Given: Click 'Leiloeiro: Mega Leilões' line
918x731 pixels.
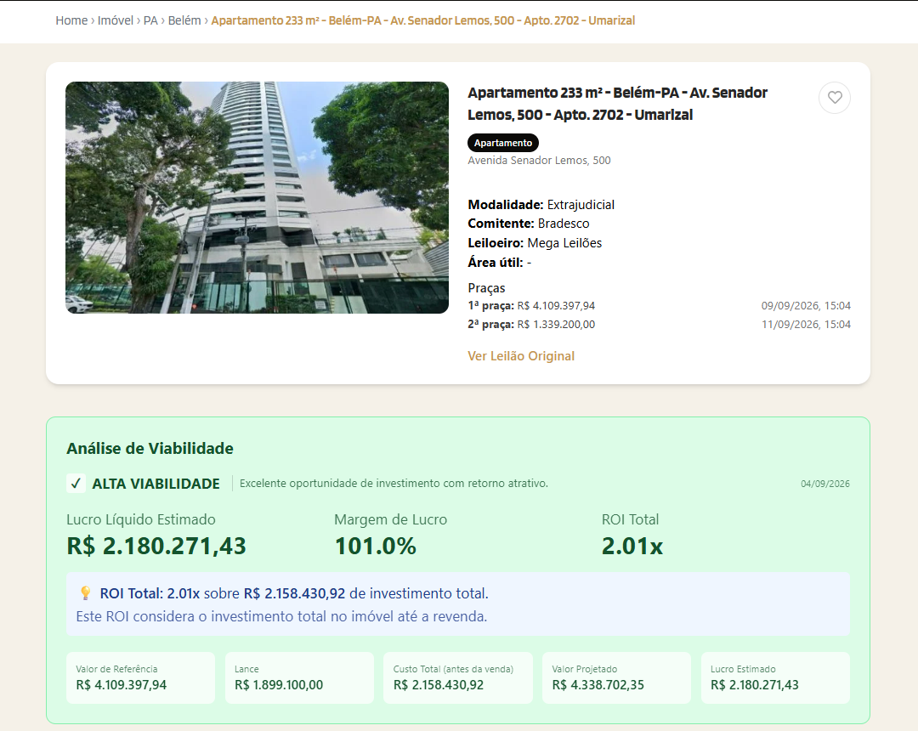Looking at the screenshot, I should pyautogui.click(x=535, y=243).
